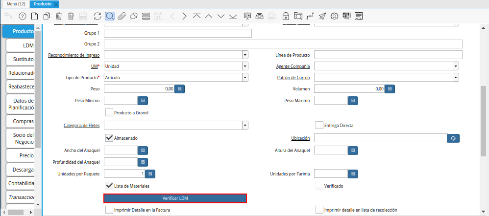Open attachments with the paperclip icon
Image resolution: width=489 pixels, height=216 pixels.
(x=122, y=16)
